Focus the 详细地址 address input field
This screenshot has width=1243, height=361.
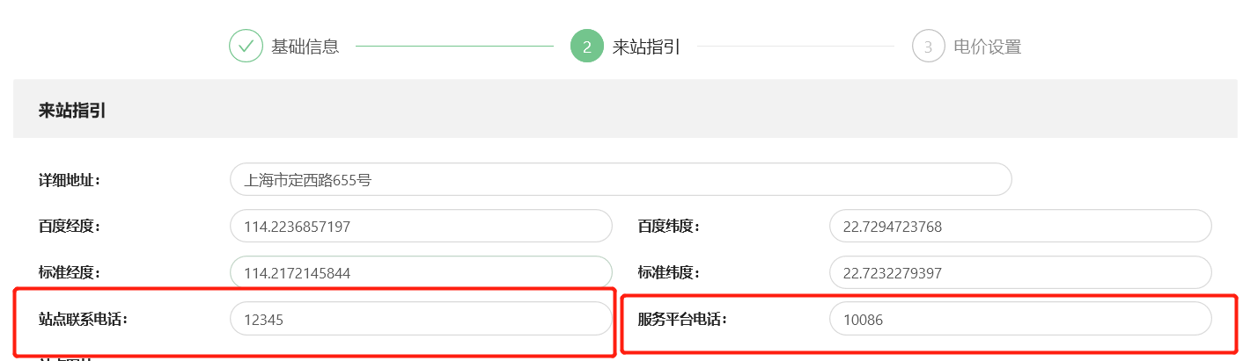(x=621, y=180)
